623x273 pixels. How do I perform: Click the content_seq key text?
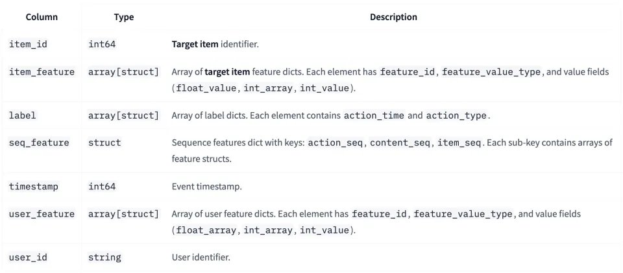pos(401,143)
